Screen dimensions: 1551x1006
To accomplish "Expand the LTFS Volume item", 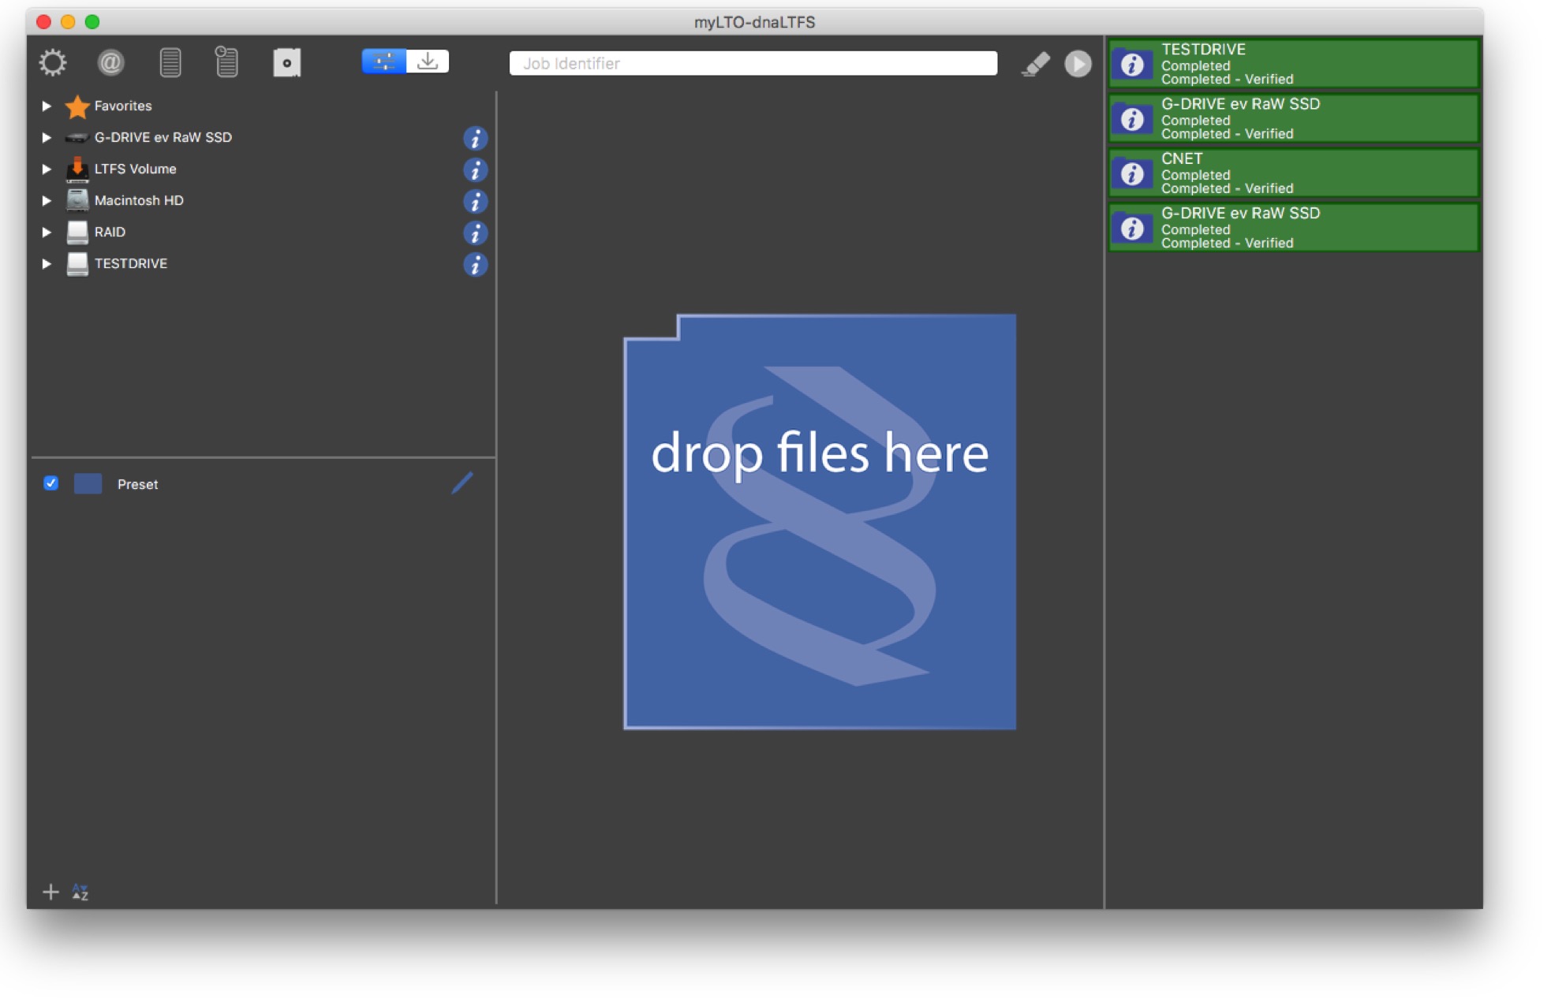I will click(x=47, y=169).
